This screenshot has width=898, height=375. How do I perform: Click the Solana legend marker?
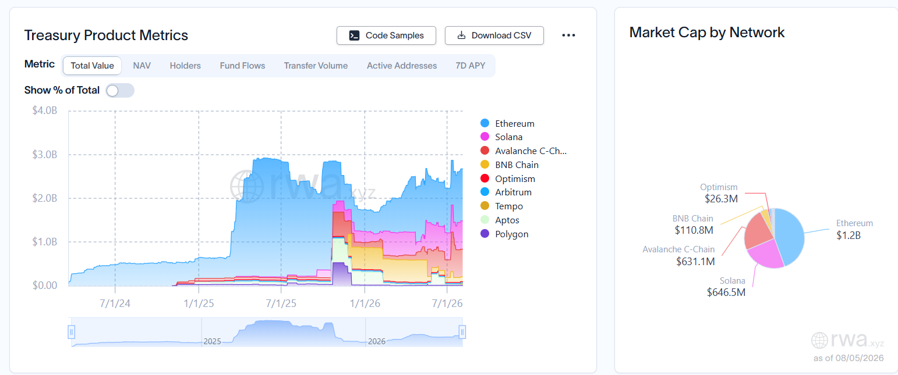[x=485, y=137]
